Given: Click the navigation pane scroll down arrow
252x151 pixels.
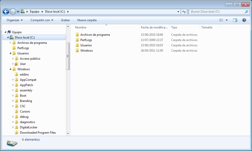Looking at the screenshot, I should [68, 133].
